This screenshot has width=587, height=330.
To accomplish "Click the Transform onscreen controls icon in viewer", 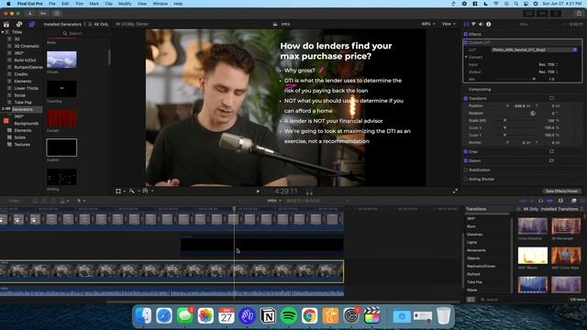I will (x=118, y=192).
